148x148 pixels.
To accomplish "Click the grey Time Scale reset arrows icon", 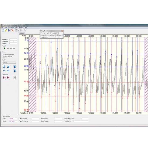I will tap(15, 77).
